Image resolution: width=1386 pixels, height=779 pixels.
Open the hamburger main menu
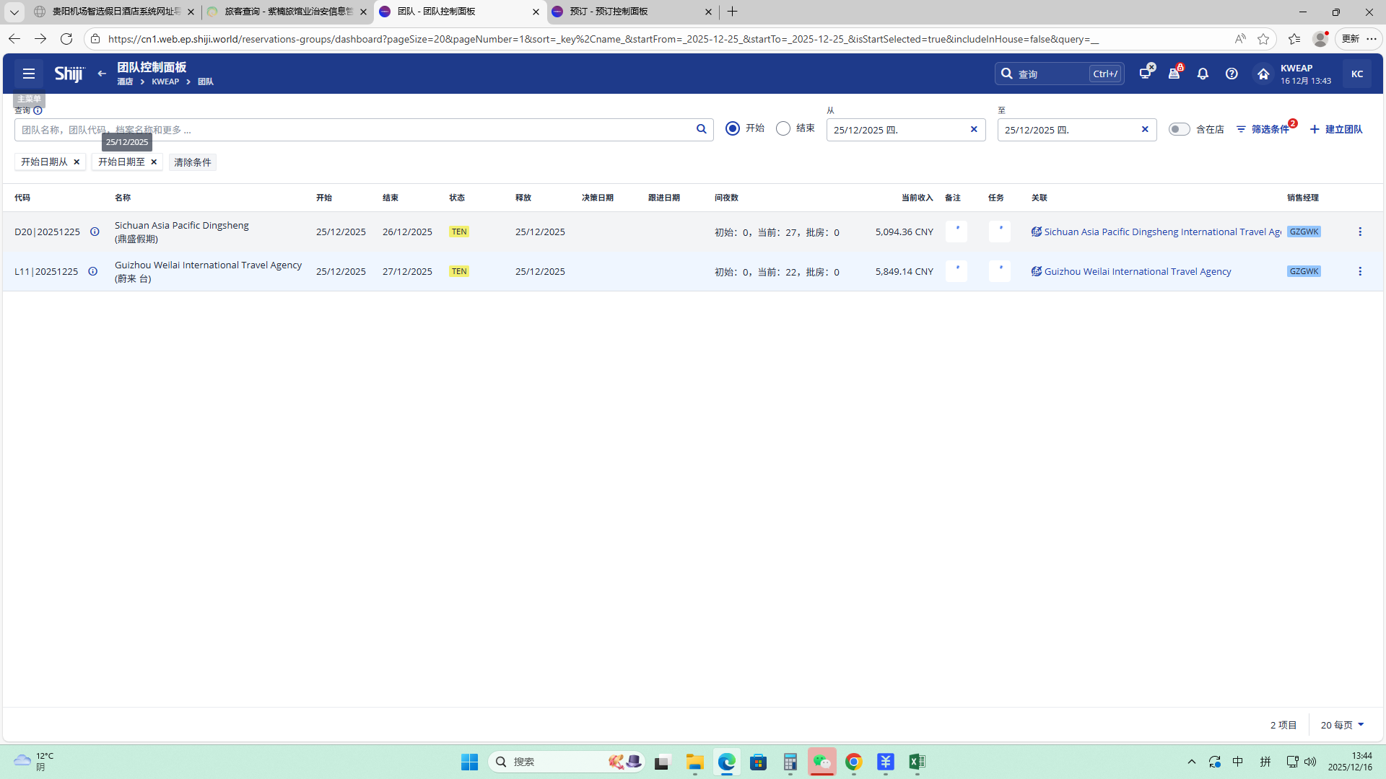29,74
